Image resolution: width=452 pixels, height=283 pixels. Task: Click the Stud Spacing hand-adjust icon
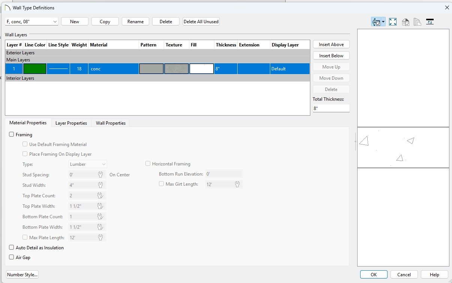coord(100,174)
